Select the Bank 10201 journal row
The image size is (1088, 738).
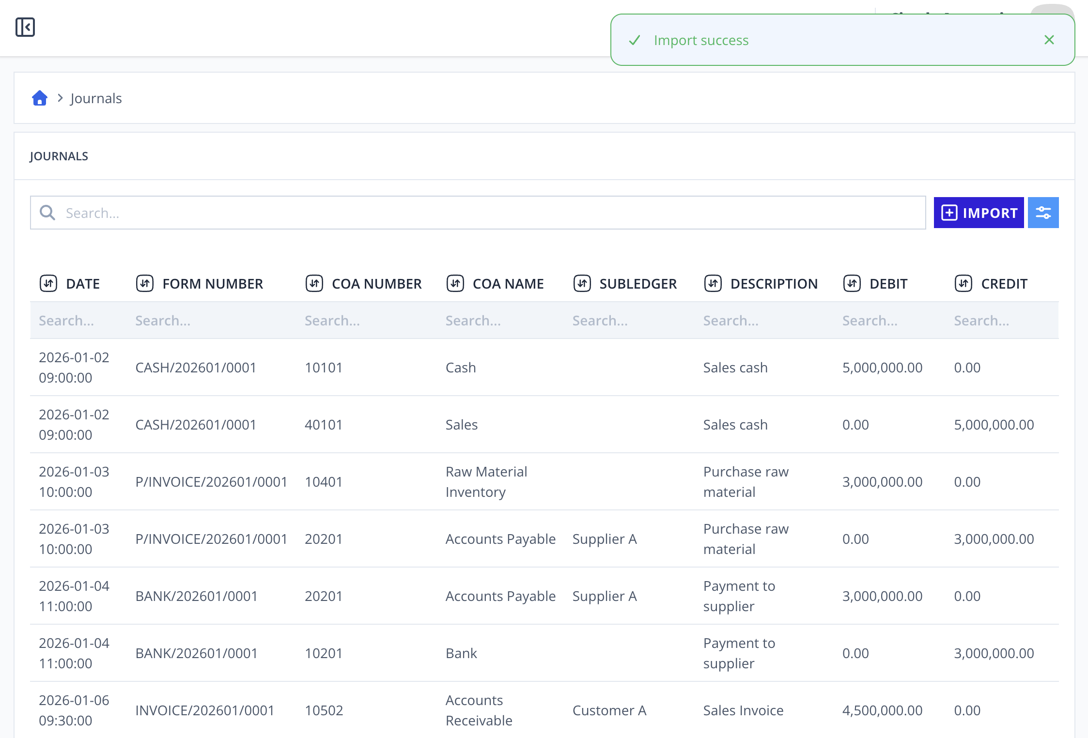coord(544,653)
